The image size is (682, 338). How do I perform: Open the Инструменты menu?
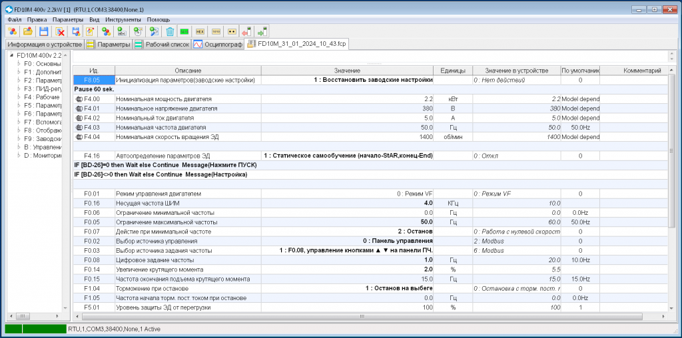coord(123,19)
